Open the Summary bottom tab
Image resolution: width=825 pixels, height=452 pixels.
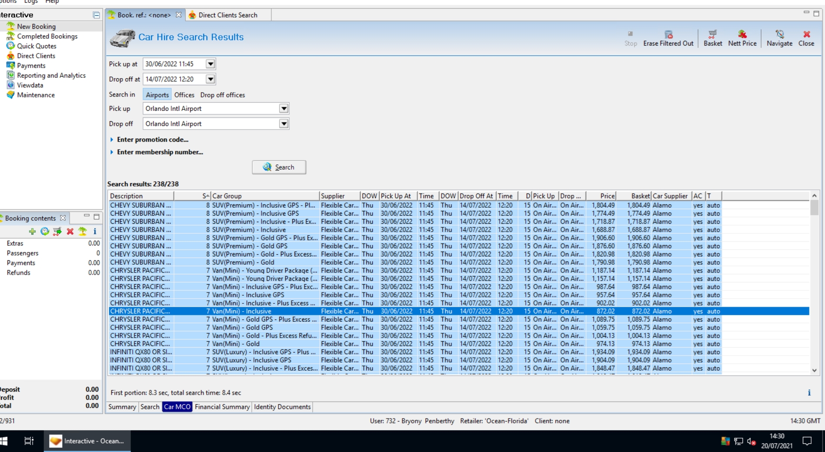[122, 407]
